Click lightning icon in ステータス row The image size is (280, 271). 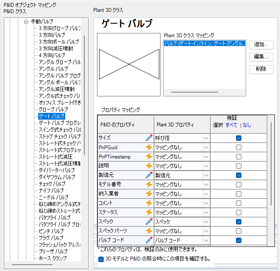click(x=149, y=212)
